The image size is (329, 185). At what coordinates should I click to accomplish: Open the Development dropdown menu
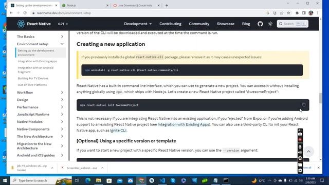point(138,24)
